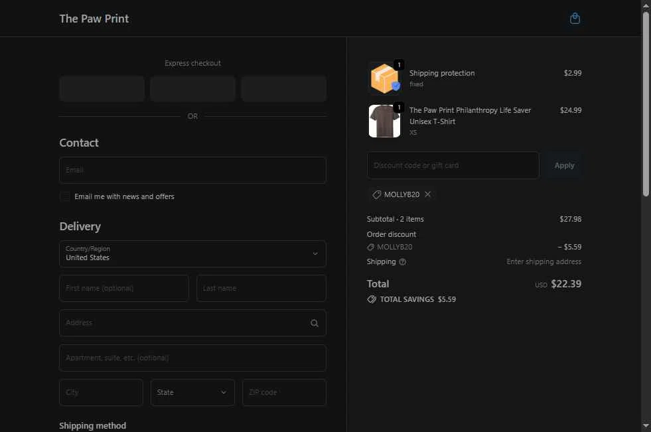This screenshot has width=651, height=432.
Task: Click the Apply discount button
Action: click(564, 165)
